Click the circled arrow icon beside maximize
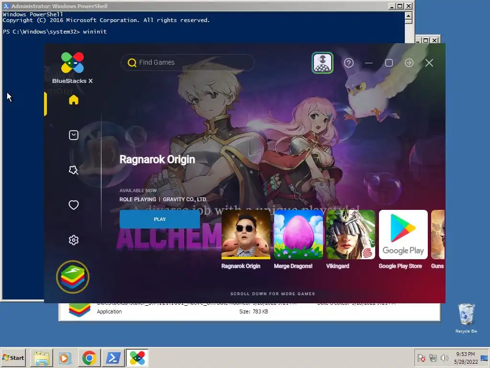 409,63
